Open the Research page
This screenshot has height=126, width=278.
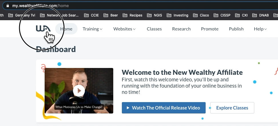tap(181, 29)
